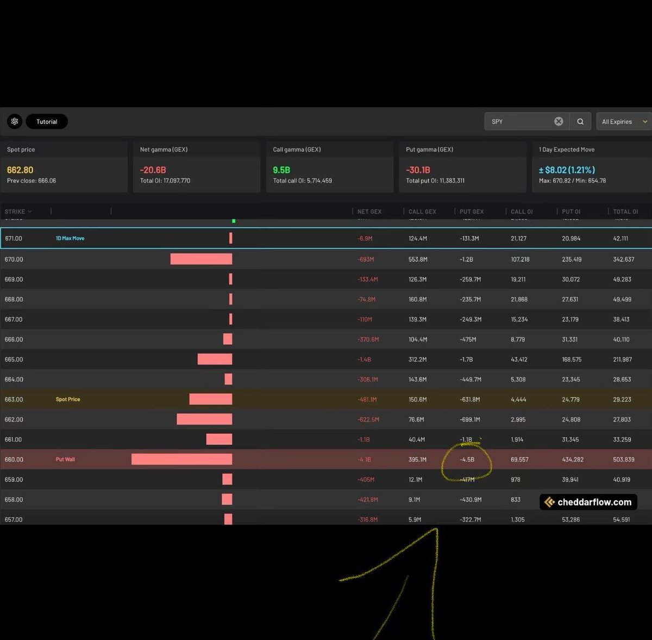Click the -622.5M net GEX cell
This screenshot has width=652, height=640.
[x=368, y=419]
